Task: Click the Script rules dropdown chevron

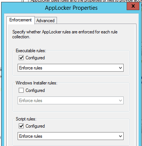Action: (x=120, y=136)
